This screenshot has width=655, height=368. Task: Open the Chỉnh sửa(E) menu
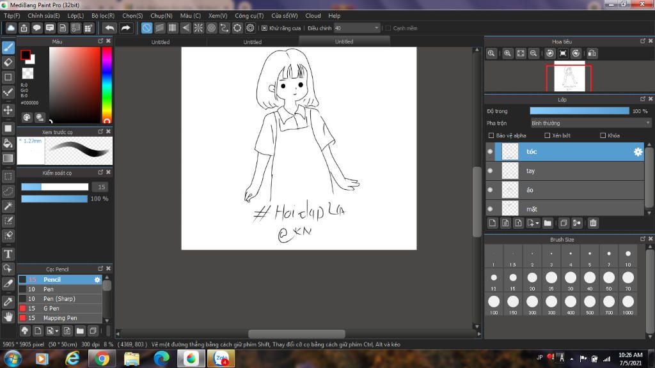[x=43, y=15]
